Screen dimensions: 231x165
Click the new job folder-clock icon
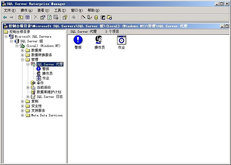point(109,17)
